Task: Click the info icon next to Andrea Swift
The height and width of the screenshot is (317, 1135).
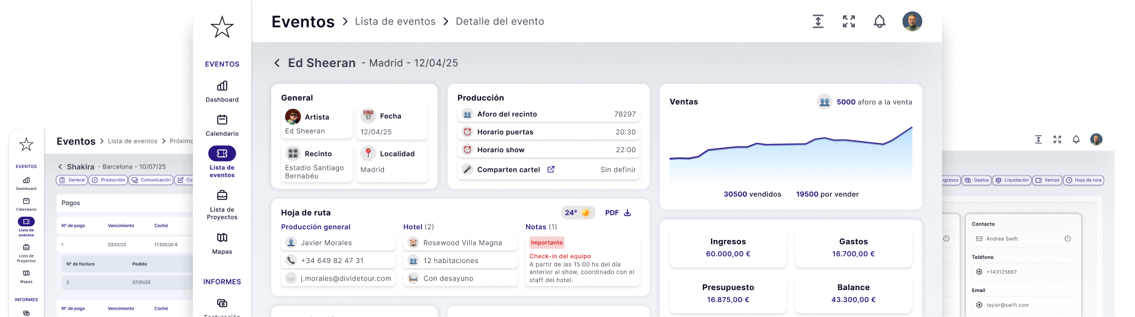Action: pyautogui.click(x=1067, y=239)
